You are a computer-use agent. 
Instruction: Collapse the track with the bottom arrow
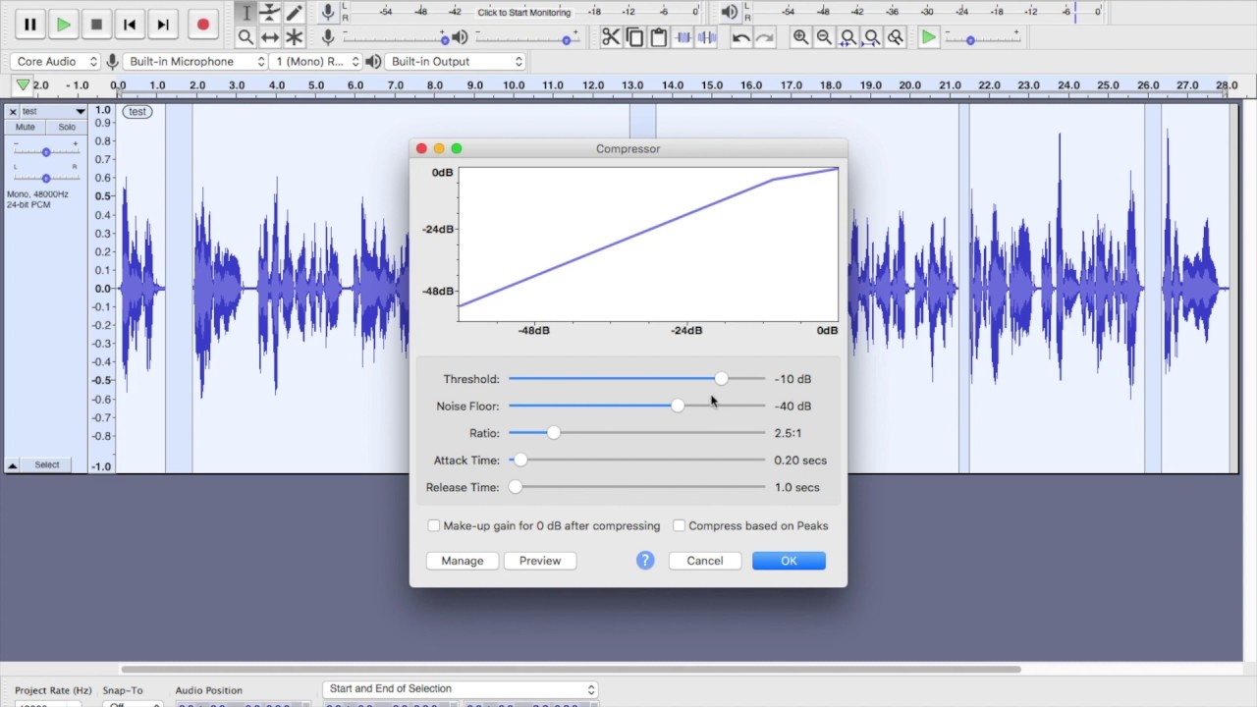(13, 464)
